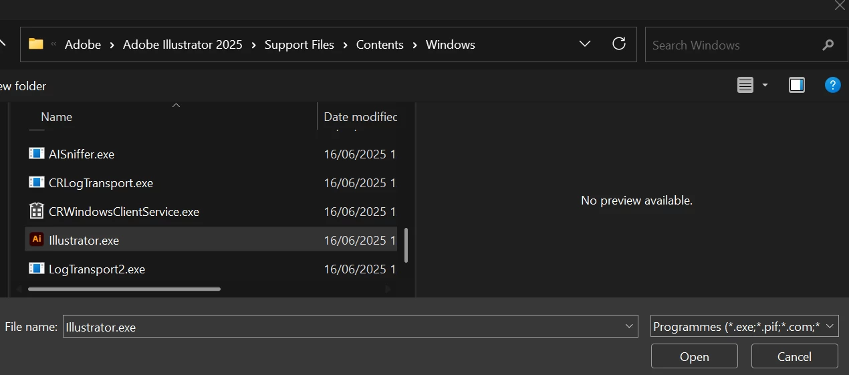This screenshot has height=375, width=849.
Task: Click the vertical scrollbar thumb in file list
Action: pos(406,245)
